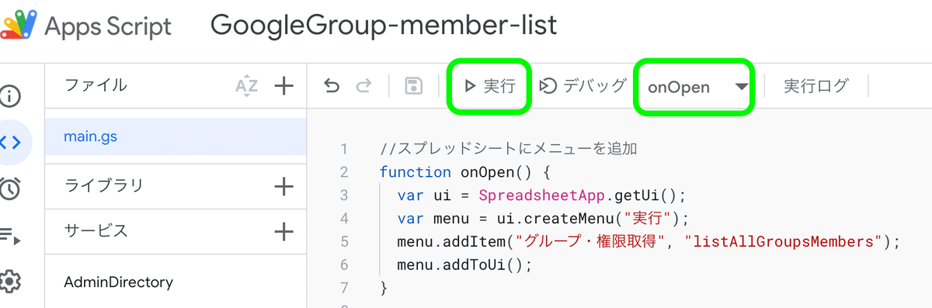Open the Executions list icon in sidebar
The height and width of the screenshot is (308, 932).
(9, 235)
